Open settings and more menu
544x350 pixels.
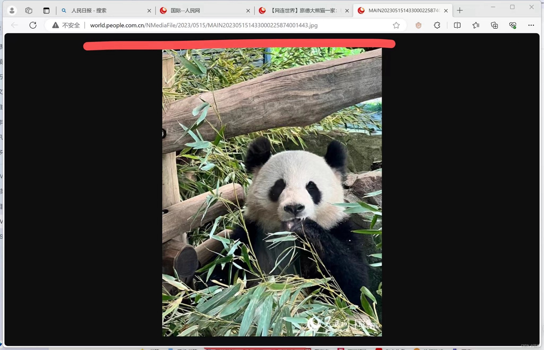[x=531, y=25]
